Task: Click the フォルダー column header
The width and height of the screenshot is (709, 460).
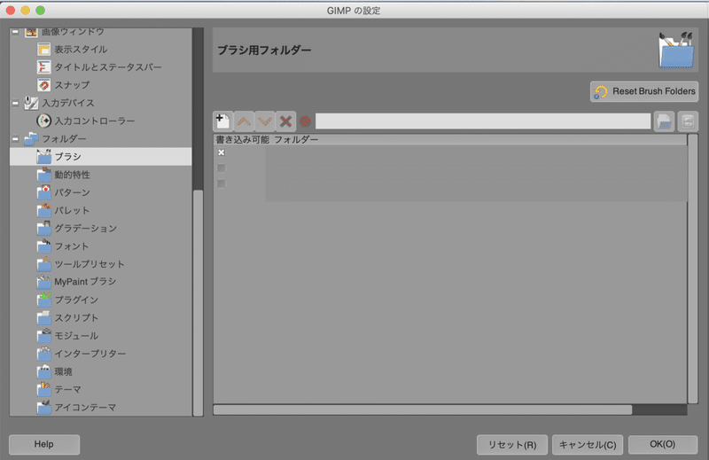Action: [296, 140]
